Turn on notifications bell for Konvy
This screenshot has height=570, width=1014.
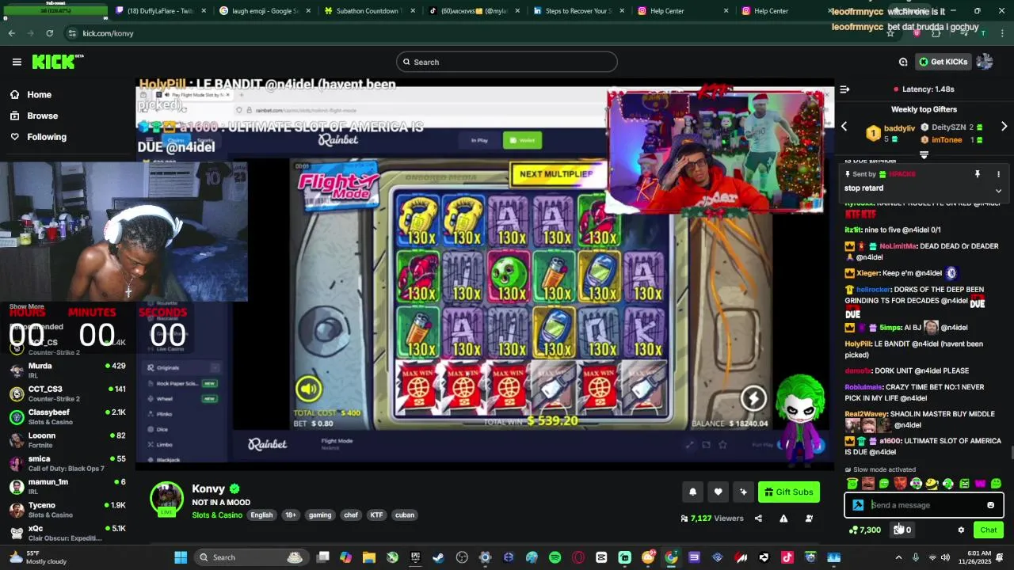[692, 492]
